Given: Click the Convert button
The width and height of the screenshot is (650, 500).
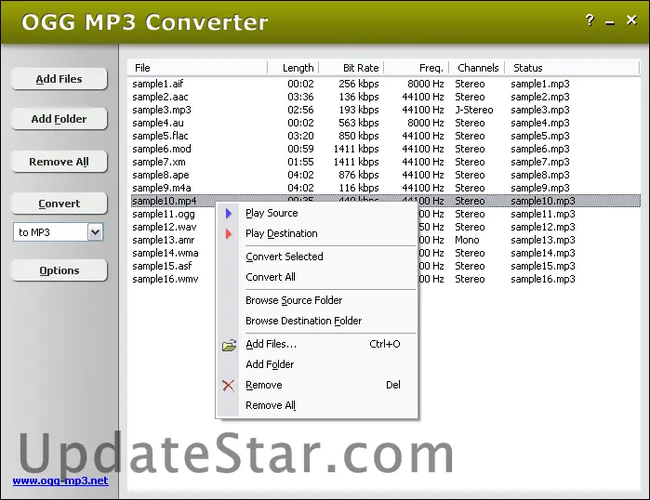Looking at the screenshot, I should 59,204.
